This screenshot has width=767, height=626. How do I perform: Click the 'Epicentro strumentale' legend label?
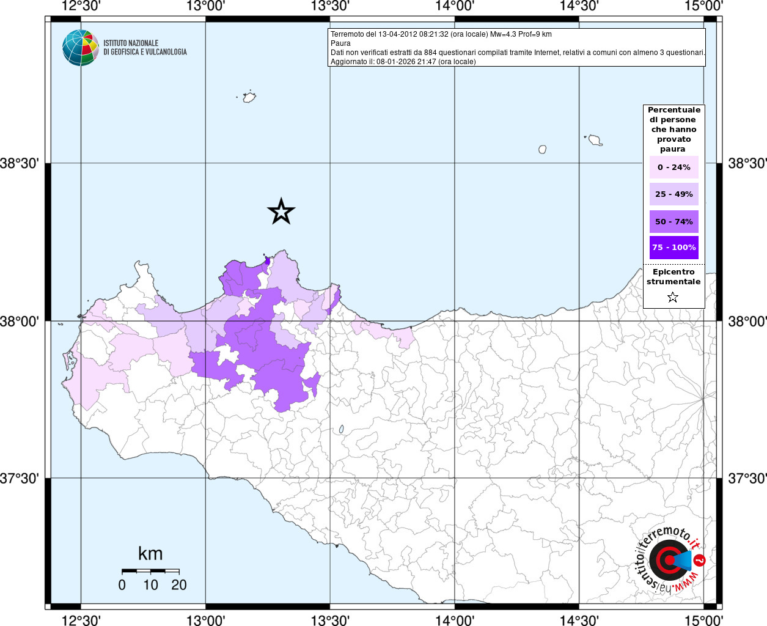(x=673, y=277)
